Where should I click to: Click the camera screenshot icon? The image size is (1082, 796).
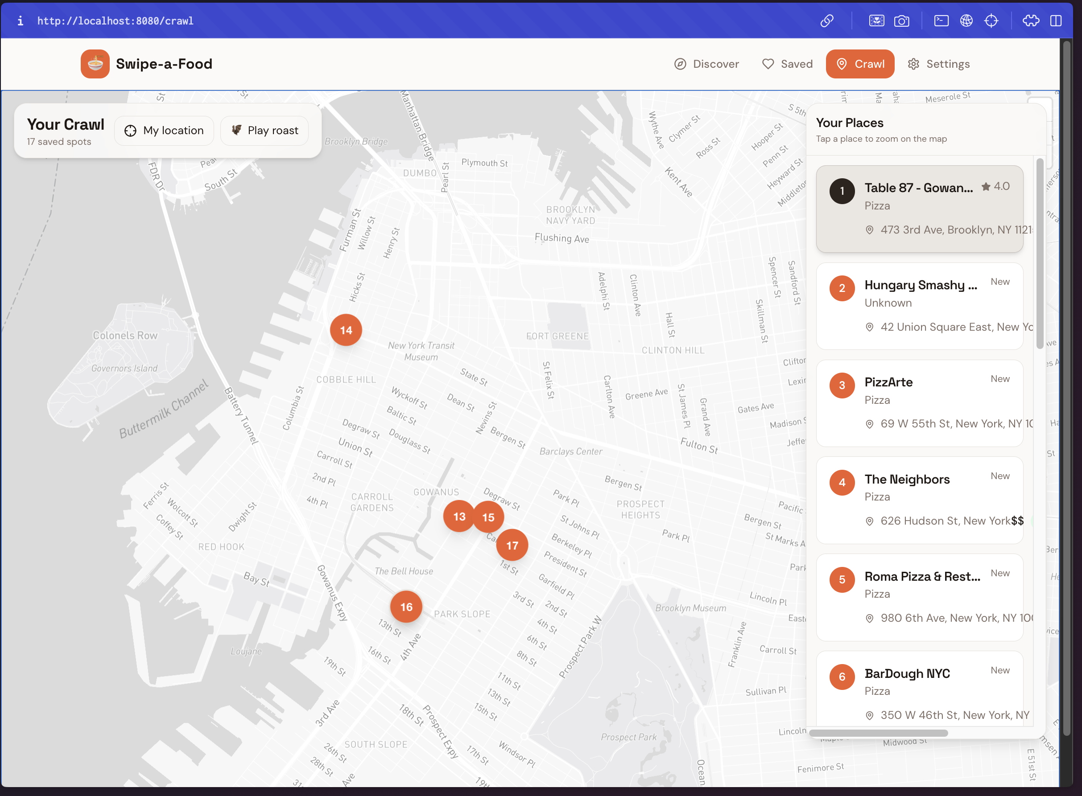[901, 21]
